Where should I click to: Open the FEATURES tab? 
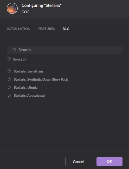click(47, 29)
